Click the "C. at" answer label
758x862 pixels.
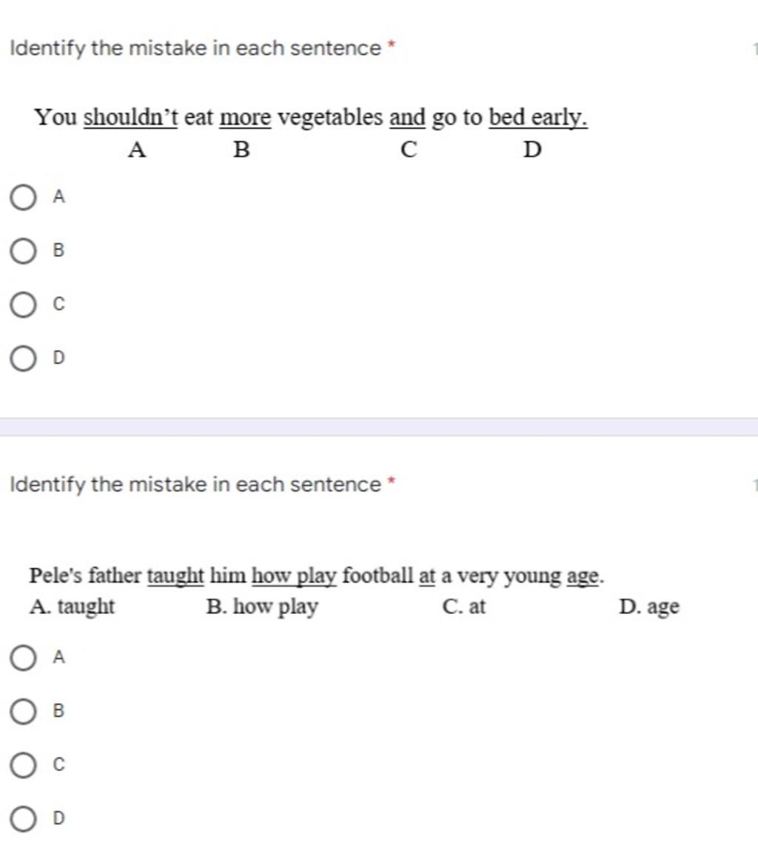click(x=464, y=607)
